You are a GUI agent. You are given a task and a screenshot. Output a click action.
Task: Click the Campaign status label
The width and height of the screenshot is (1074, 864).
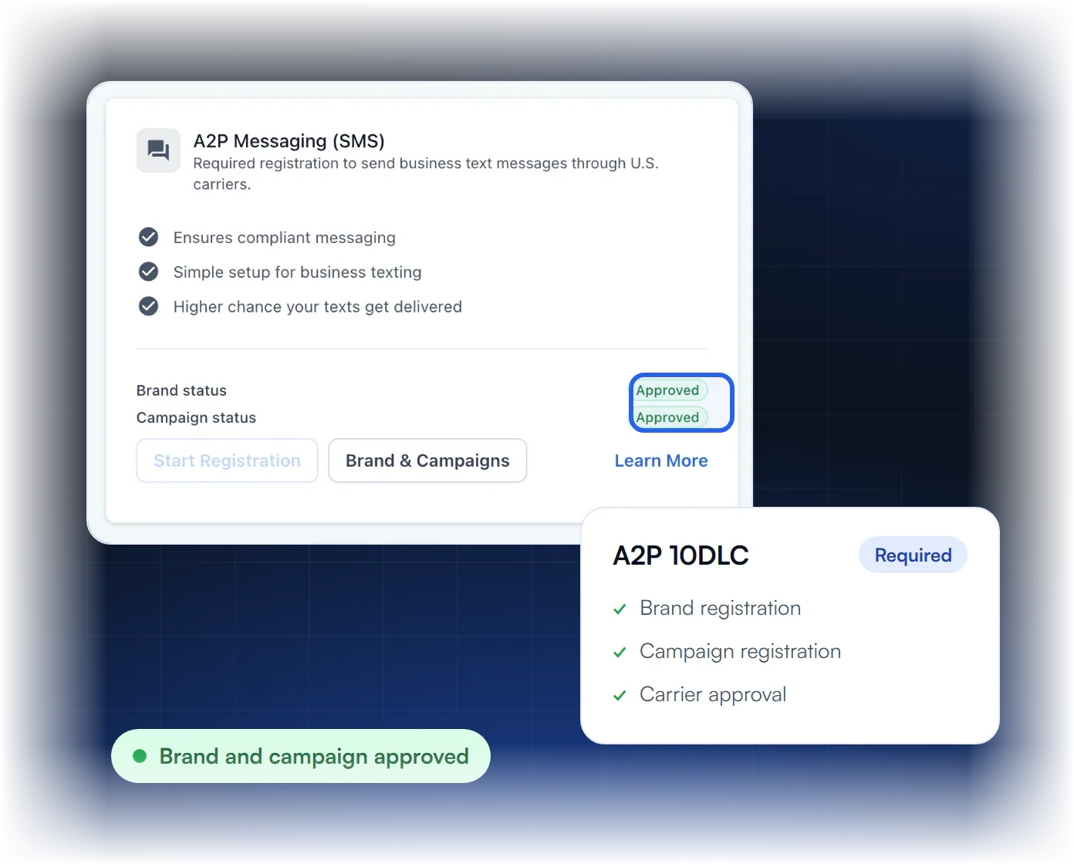point(196,417)
